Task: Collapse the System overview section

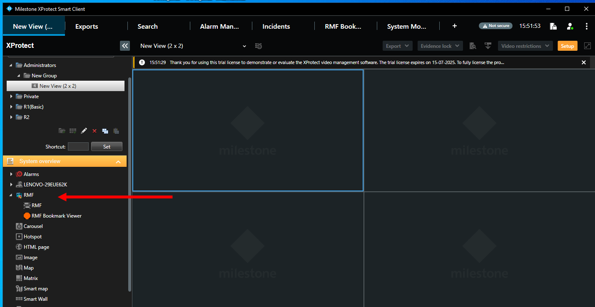Action: (x=118, y=161)
